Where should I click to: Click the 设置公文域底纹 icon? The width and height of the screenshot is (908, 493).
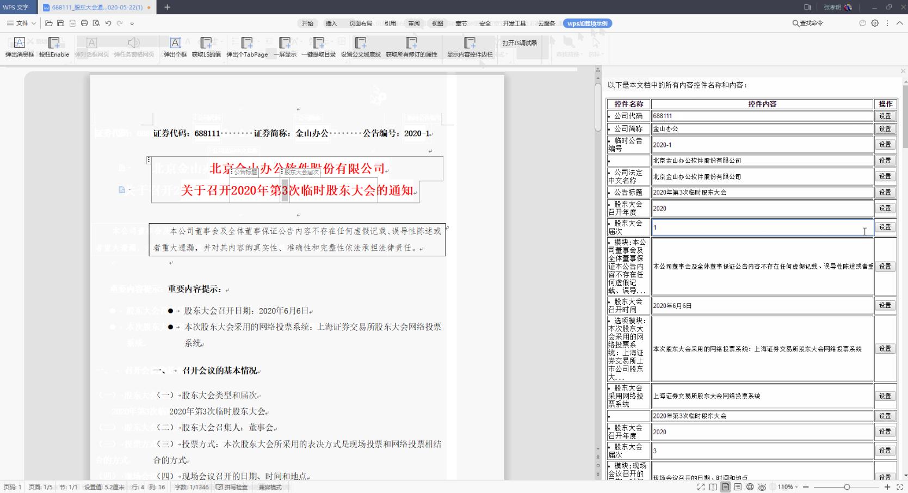pos(361,46)
